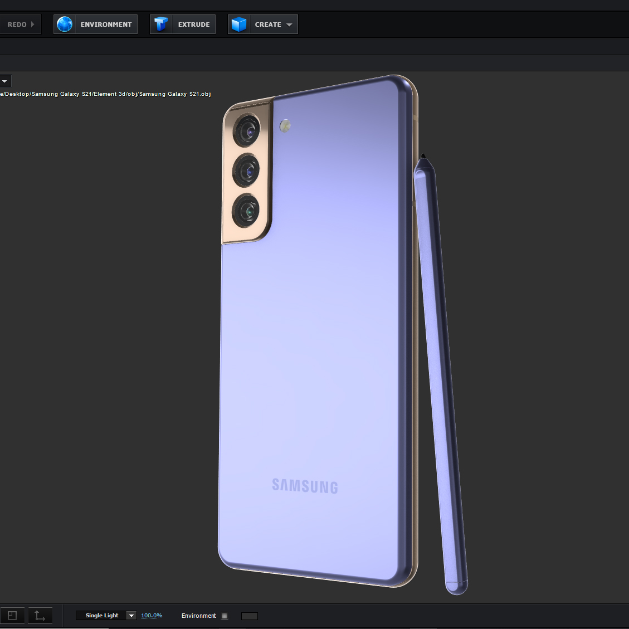The width and height of the screenshot is (629, 629).
Task: Click the blue cube Create icon
Action: (239, 25)
